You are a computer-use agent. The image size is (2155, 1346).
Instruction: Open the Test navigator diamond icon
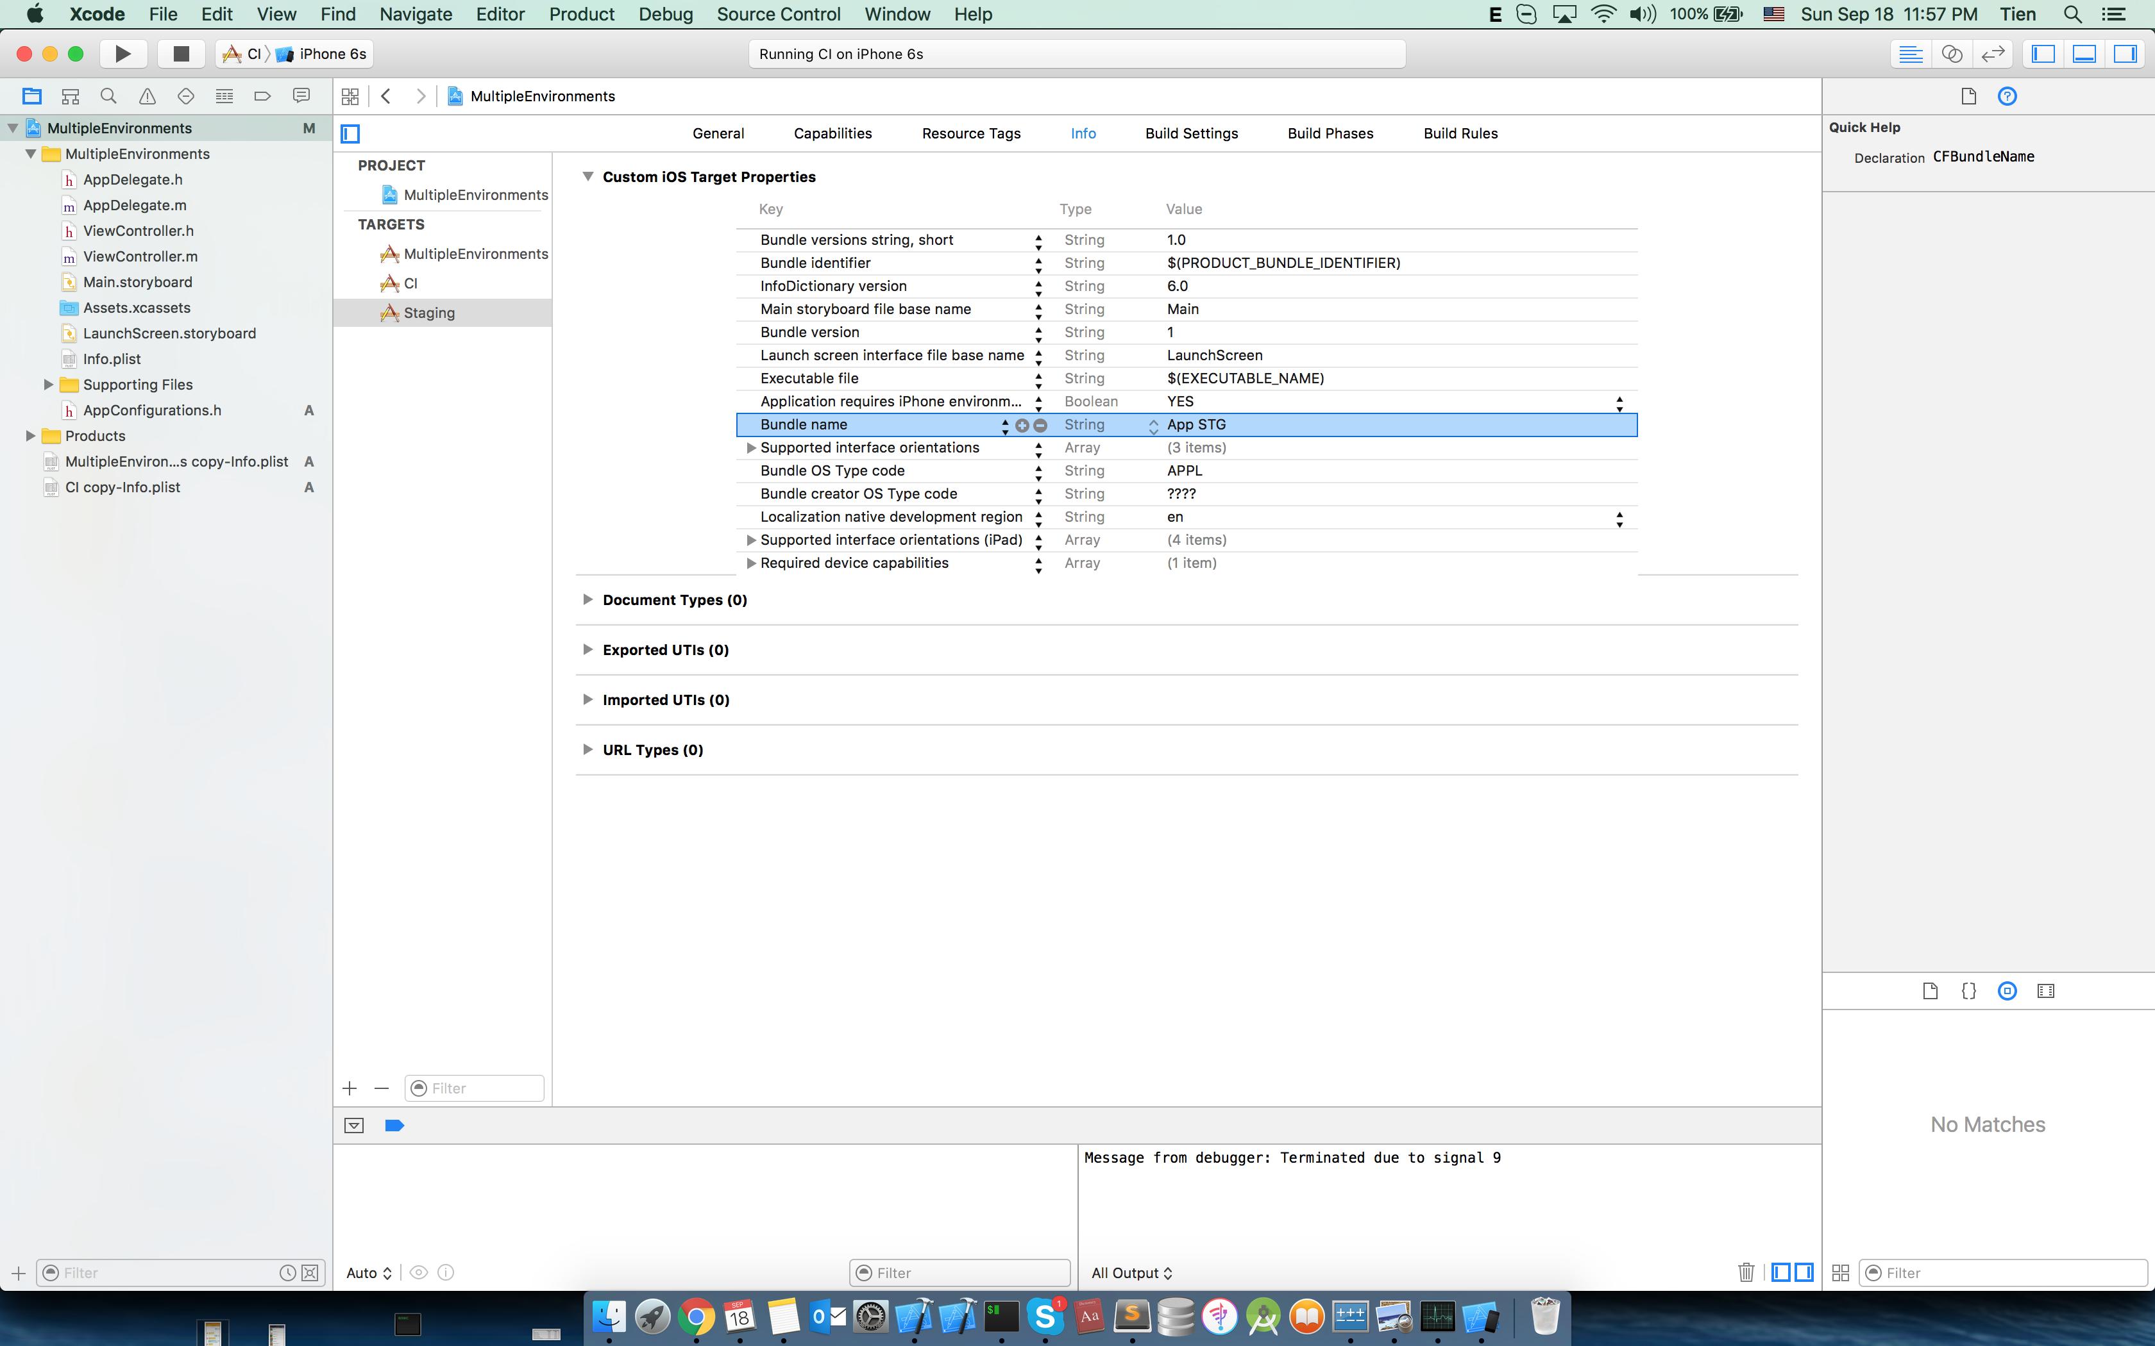click(x=185, y=96)
